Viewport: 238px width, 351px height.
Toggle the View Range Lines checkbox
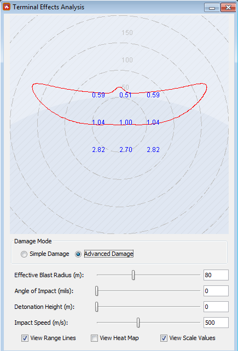pyautogui.click(x=25, y=338)
